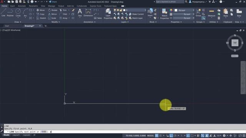Switch to Layout1 tab

point(16,135)
